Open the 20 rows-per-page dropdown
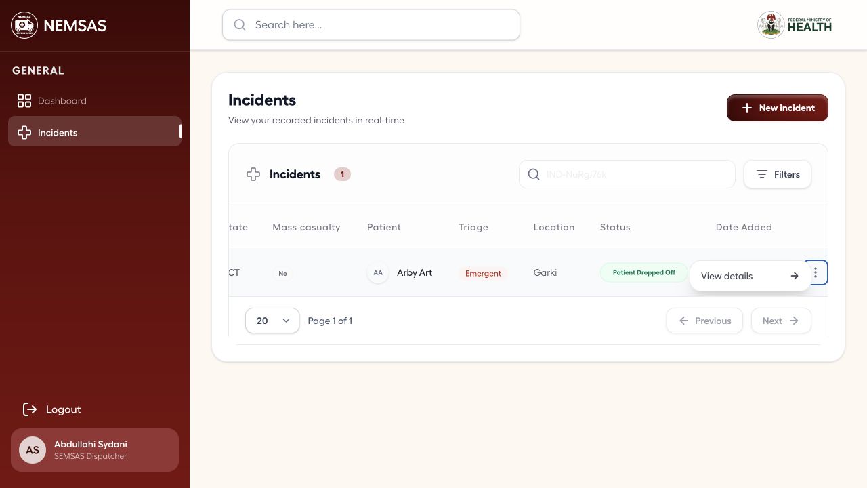 click(x=272, y=321)
